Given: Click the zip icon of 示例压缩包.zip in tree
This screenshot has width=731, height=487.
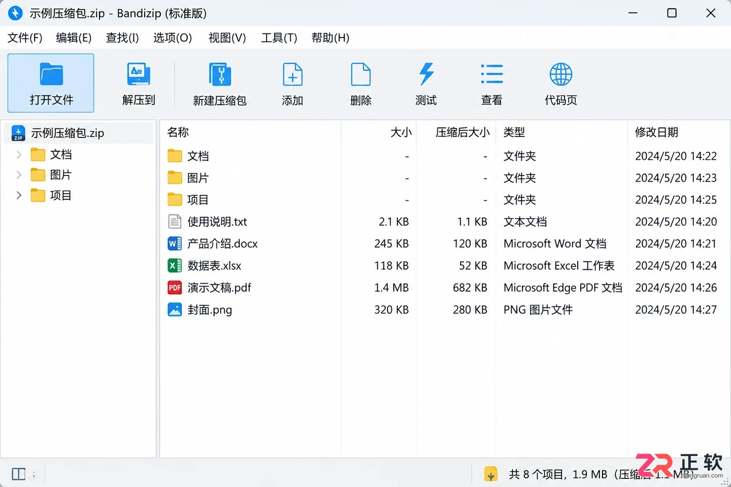Looking at the screenshot, I should coord(18,133).
